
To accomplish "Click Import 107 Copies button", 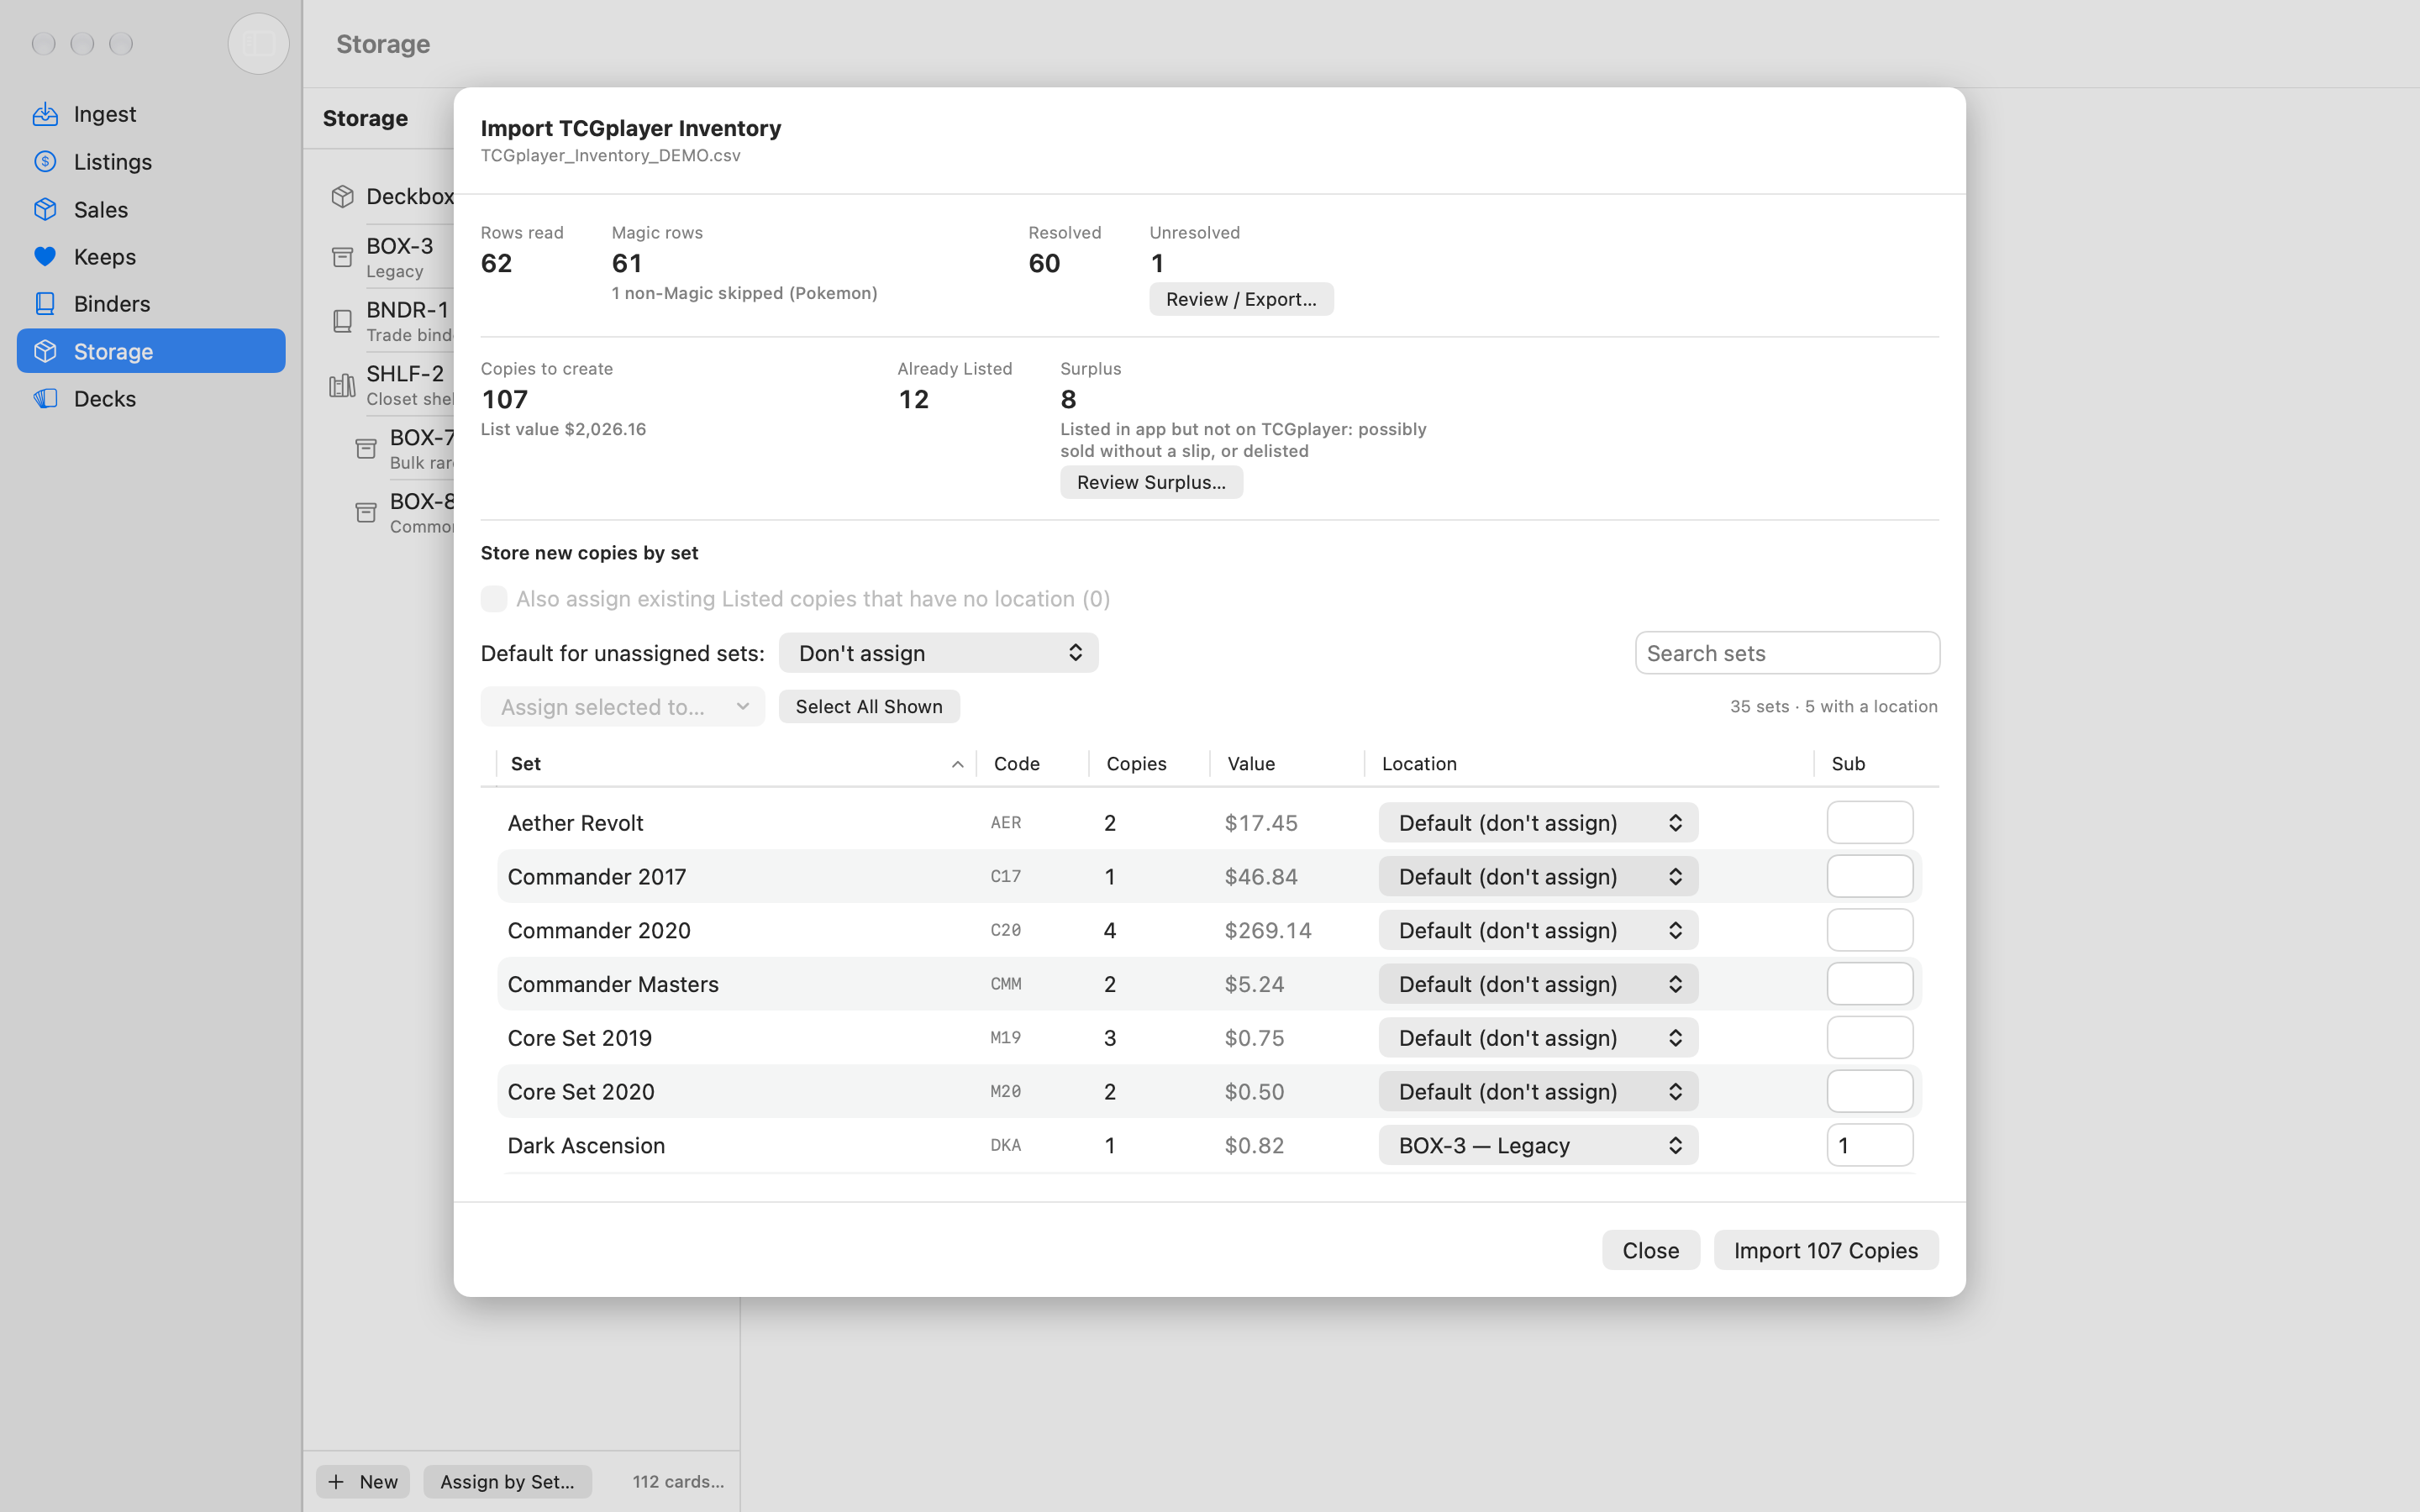I will coord(1826,1250).
